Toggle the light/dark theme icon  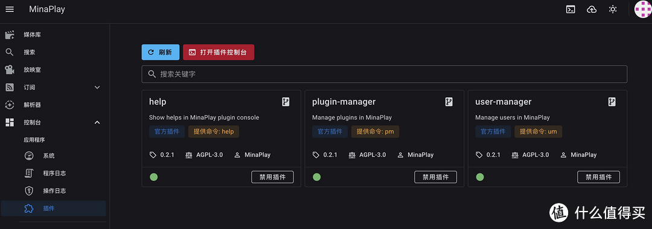pos(613,9)
